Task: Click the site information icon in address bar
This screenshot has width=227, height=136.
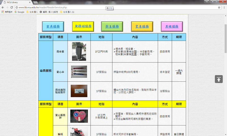Action: [x=17, y=7]
